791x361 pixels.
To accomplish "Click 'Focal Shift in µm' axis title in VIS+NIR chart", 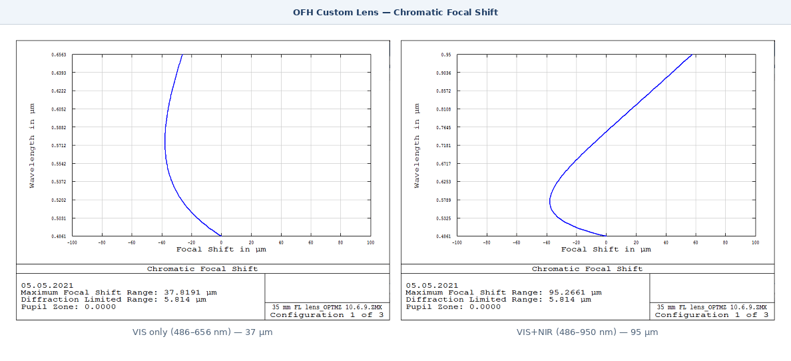I will pos(606,249).
